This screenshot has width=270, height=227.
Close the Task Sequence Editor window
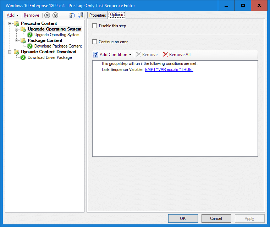(259, 6)
